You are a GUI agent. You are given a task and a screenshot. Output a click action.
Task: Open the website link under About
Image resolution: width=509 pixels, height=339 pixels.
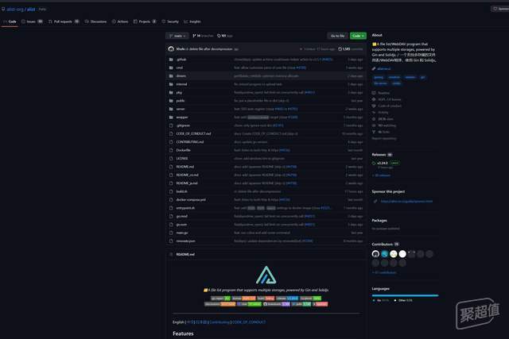[383, 69]
